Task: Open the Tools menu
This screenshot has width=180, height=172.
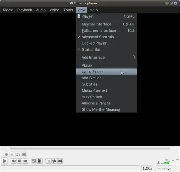Action: (x=68, y=10)
